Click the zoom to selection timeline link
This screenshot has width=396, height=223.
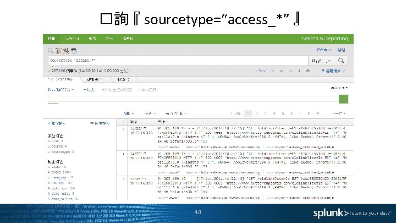click(117, 90)
